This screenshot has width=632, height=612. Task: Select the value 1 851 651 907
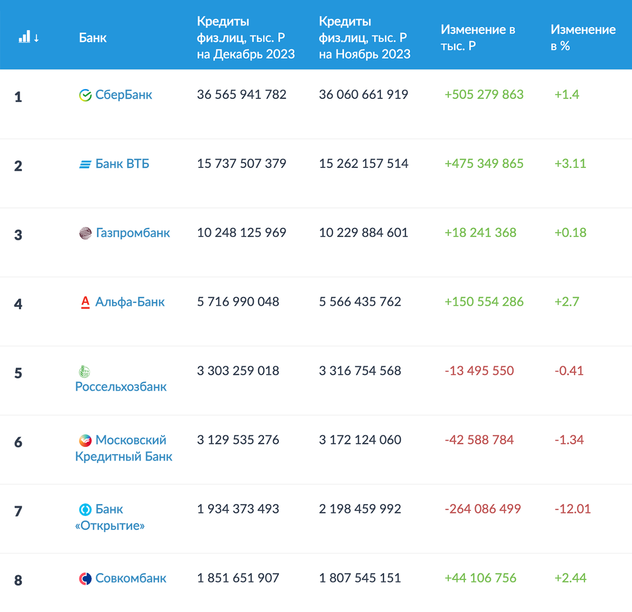[x=238, y=577]
